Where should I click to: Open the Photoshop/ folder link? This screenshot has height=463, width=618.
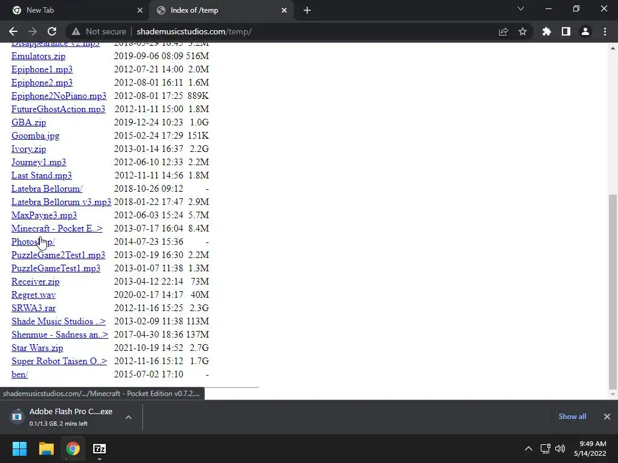pos(33,242)
